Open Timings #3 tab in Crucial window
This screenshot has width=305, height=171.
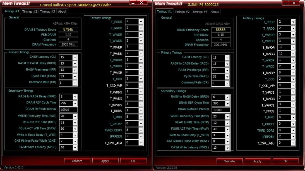click(x=47, y=11)
